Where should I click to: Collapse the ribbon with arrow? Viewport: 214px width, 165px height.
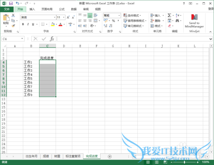(x=211, y=32)
